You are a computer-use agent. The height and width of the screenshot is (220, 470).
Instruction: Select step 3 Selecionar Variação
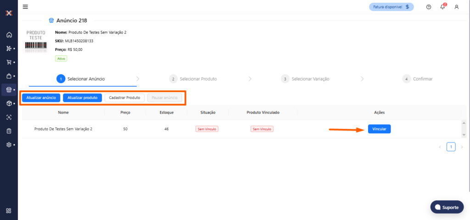tap(305, 79)
